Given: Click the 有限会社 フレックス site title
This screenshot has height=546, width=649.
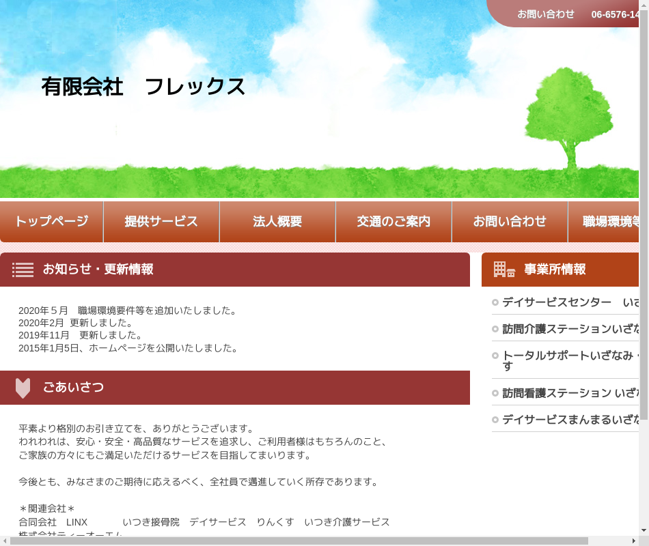Looking at the screenshot, I should point(143,87).
